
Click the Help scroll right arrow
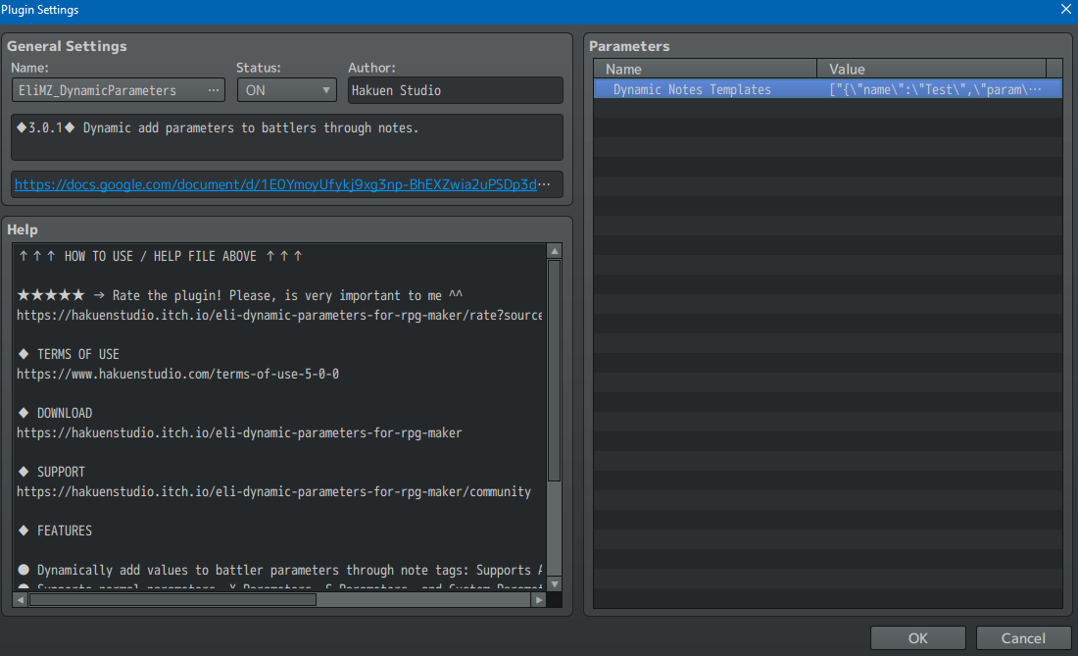(x=539, y=599)
